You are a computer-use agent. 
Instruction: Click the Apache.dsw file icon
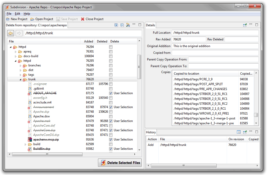coord(30,116)
